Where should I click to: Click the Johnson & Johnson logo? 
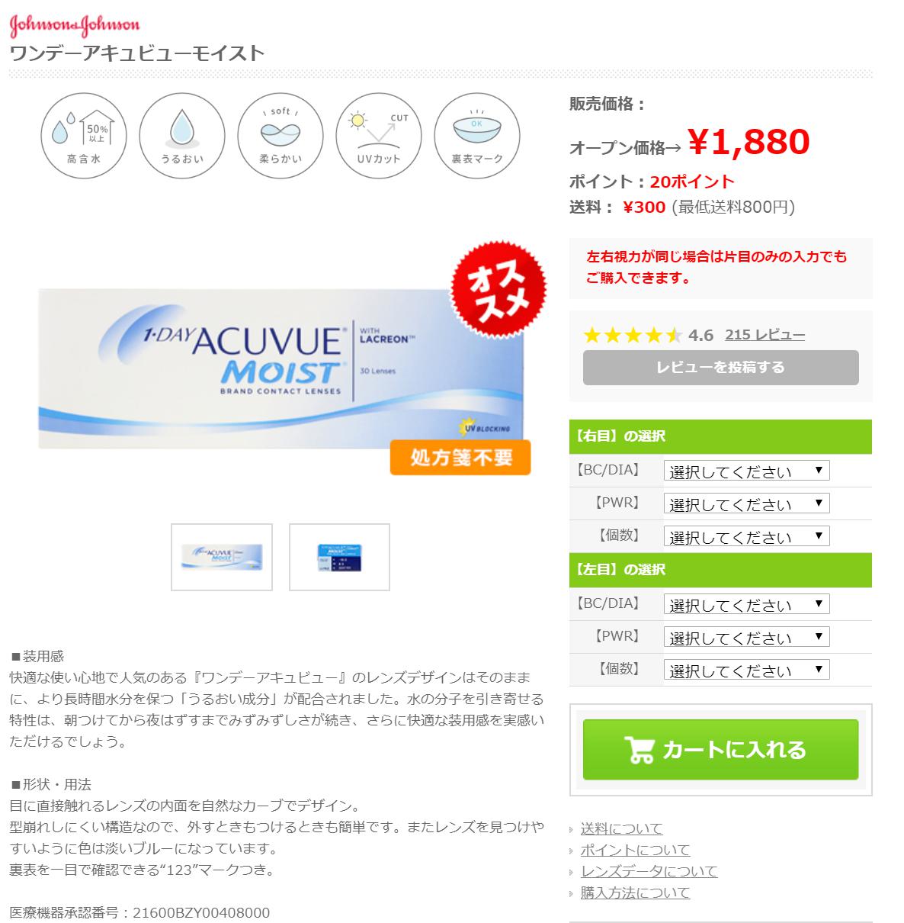(75, 25)
